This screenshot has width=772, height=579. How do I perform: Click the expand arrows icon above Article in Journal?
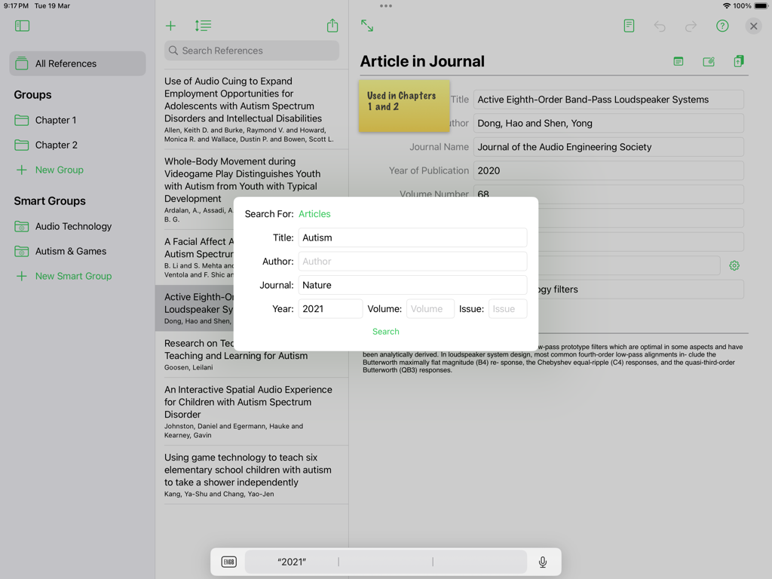pyautogui.click(x=366, y=26)
